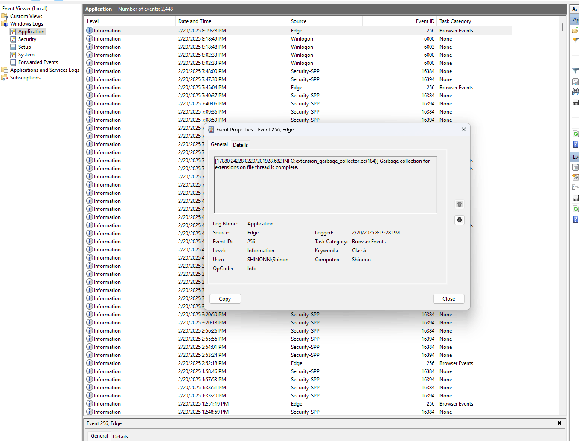Show next event with the down arrow button
This screenshot has height=441, width=579.
point(460,220)
